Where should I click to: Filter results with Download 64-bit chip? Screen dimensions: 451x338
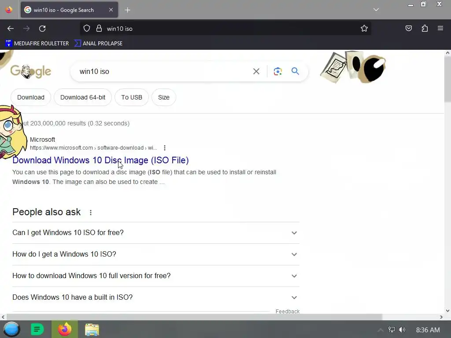click(x=83, y=97)
